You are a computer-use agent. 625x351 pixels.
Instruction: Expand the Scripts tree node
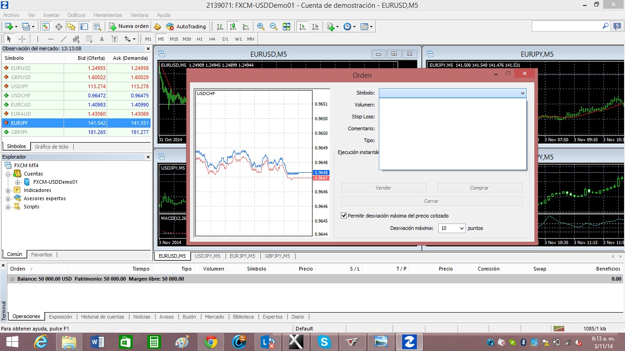pyautogui.click(x=8, y=207)
